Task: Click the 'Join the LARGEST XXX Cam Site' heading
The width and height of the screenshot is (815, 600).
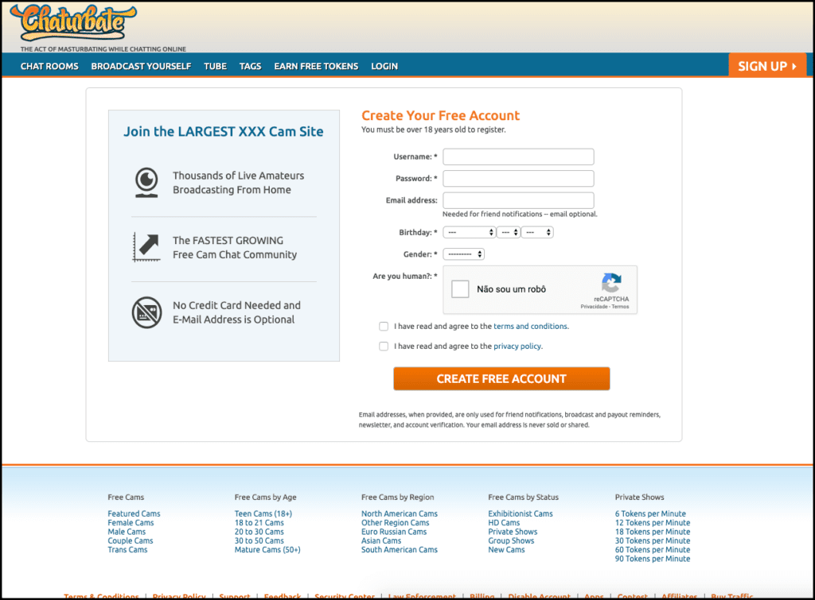Action: tap(224, 132)
